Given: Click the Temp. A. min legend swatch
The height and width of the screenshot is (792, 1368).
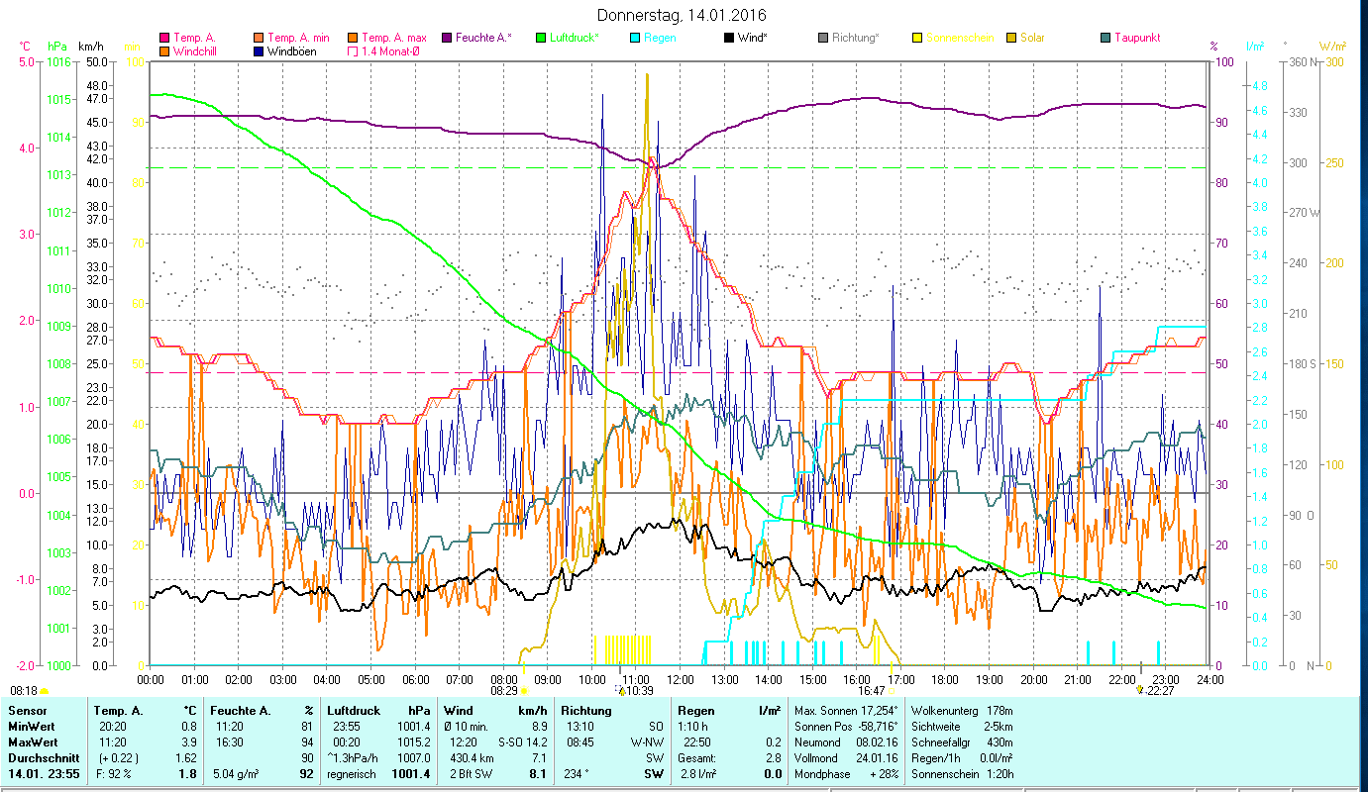Looking at the screenshot, I should point(259,38).
